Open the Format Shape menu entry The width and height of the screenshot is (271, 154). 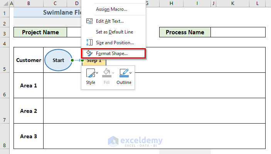[112, 53]
